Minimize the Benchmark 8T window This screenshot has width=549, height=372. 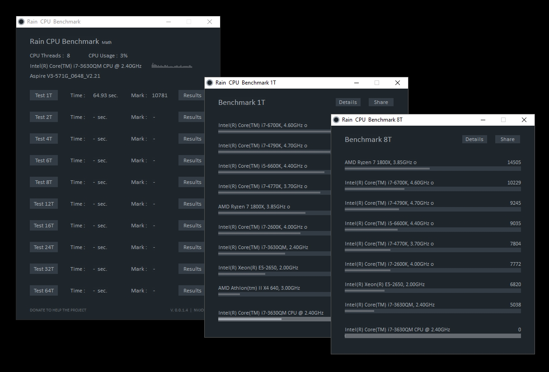pos(483,120)
